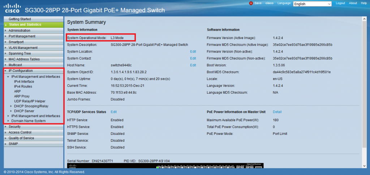Open IPv4 Routes page
370x175 pixels.
[x=23, y=86]
